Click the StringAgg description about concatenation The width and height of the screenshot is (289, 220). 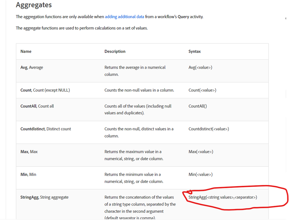[140, 204]
